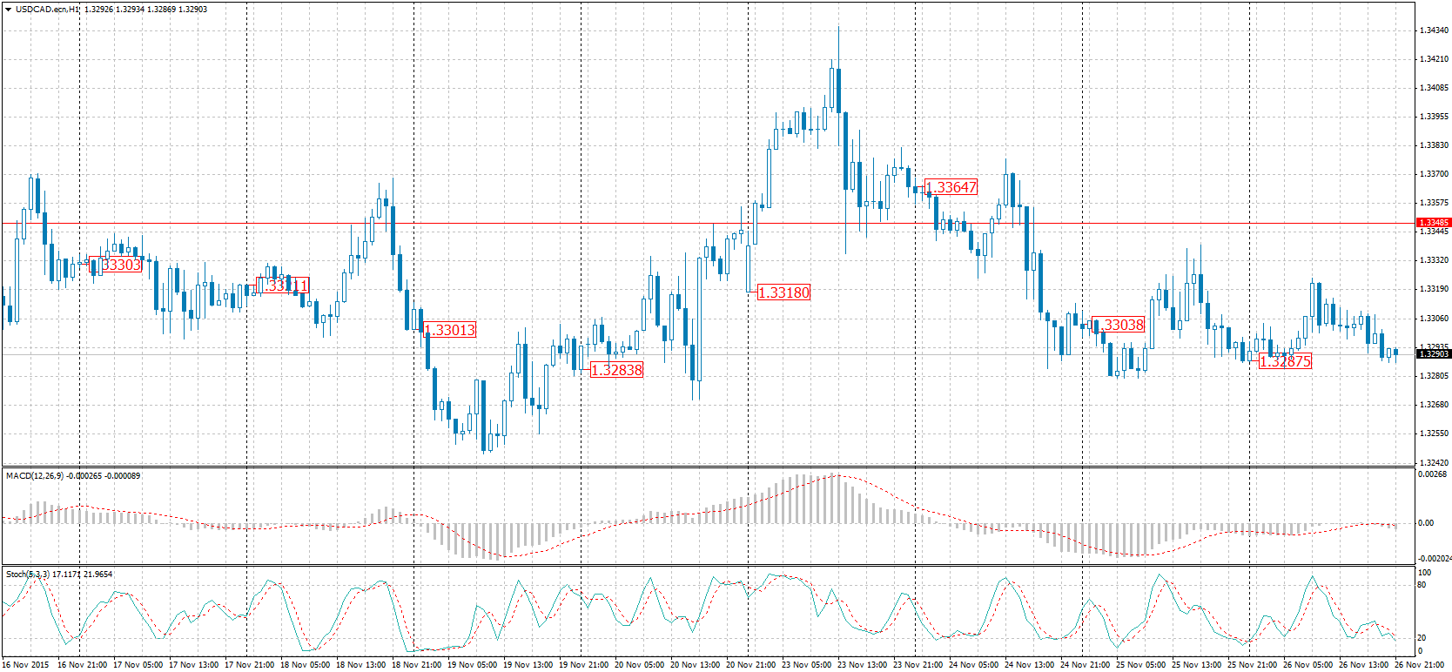Click 80 on the Stochastic scale
Screen dimensions: 1452x672
tap(1422, 585)
